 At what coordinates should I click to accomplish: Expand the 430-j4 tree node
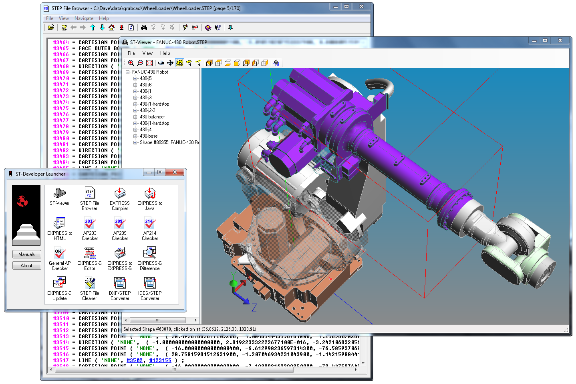coord(135,130)
